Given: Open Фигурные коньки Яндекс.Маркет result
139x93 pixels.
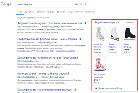Looking at the screenshot, I should (x=42, y=73).
